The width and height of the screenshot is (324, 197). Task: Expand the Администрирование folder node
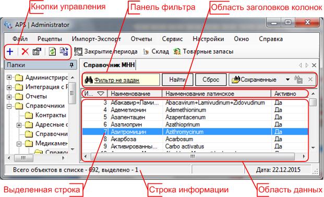pos(9,77)
